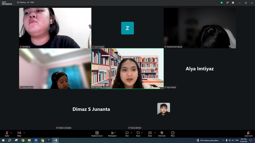This screenshot has width=255, height=143.
Task: Minimize the Zoom meeting window
Action: pyautogui.click(x=240, y=3)
